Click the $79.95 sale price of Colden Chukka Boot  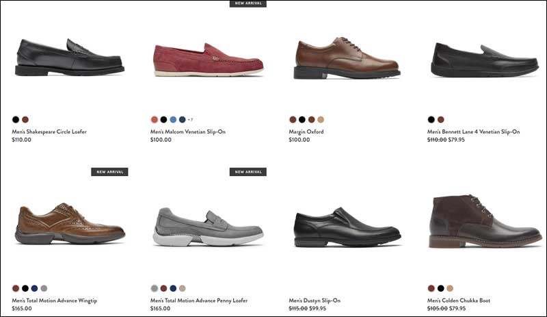(457, 309)
